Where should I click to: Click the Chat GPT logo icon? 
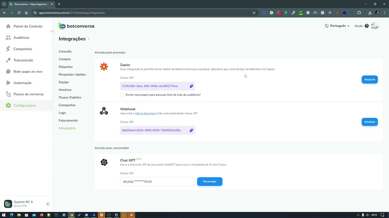point(104,163)
